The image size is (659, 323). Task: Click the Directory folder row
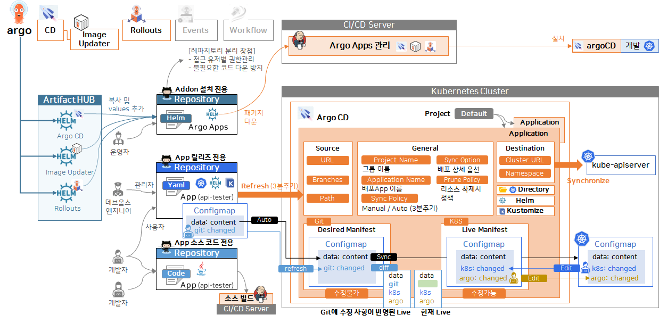point(525,189)
